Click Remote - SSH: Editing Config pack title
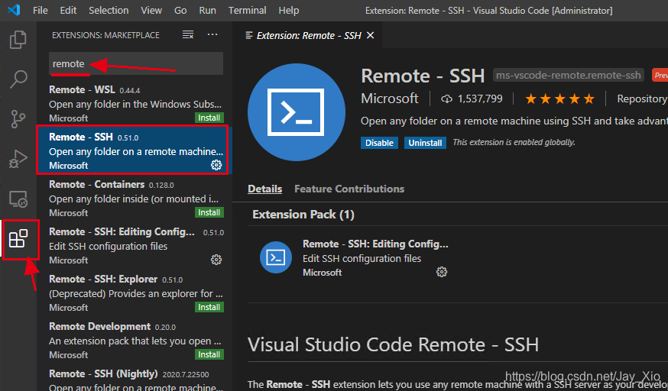 [375, 244]
